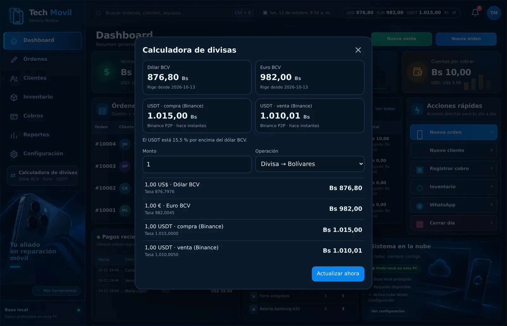
Task: Select the Dólar BCV rate card
Action: pyautogui.click(x=197, y=77)
